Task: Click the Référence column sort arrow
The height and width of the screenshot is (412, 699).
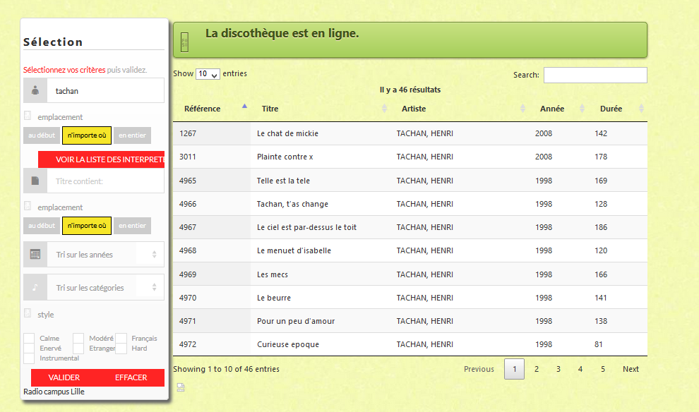Action: pos(244,107)
